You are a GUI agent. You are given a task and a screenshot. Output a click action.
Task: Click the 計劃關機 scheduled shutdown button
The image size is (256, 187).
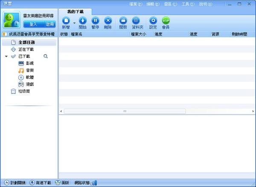[15, 183]
